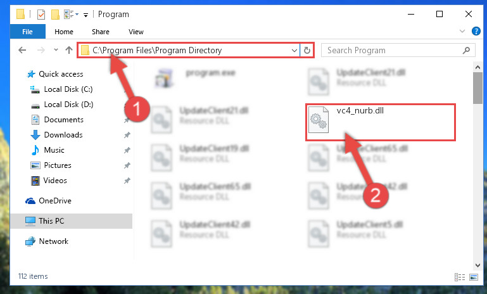The width and height of the screenshot is (487, 294).
Task: Open Customize Quick Access Toolbar dropdown
Action: point(85,15)
